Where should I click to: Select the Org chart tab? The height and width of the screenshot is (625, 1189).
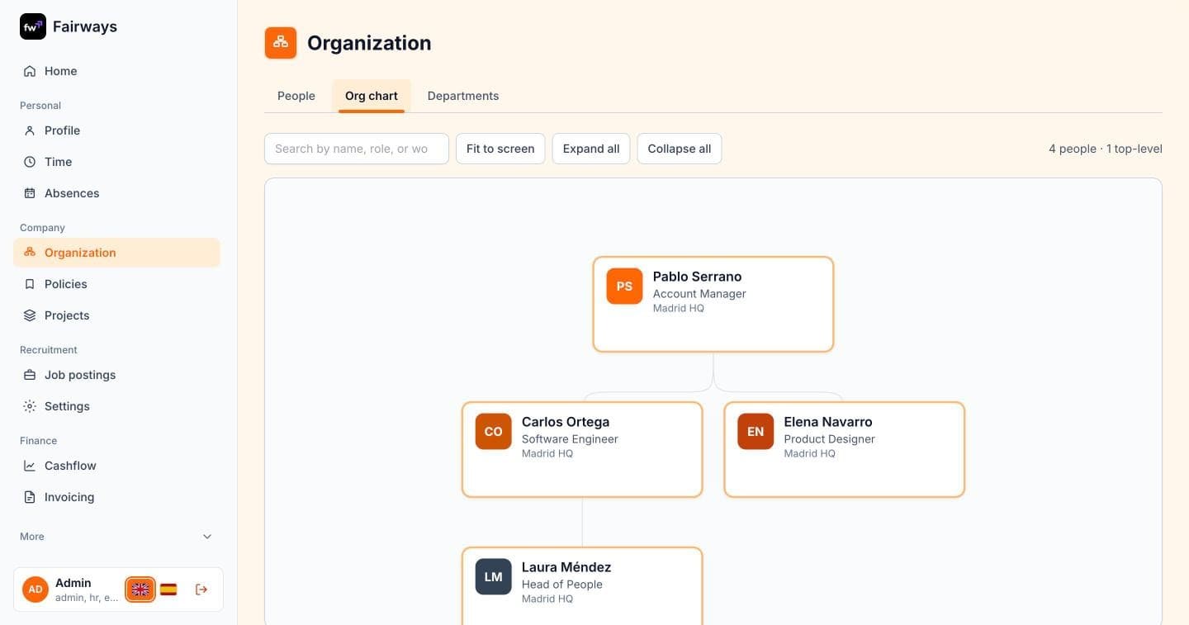click(x=372, y=96)
